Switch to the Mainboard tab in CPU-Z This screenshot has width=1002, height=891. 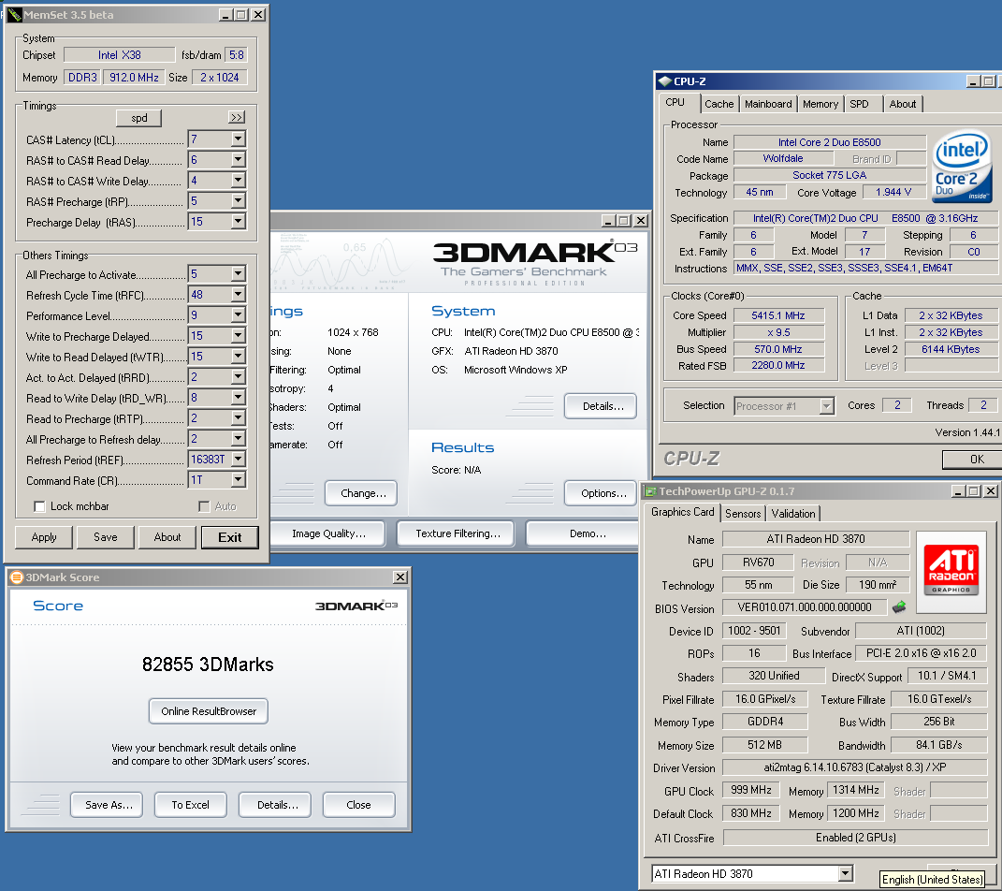pyautogui.click(x=768, y=104)
